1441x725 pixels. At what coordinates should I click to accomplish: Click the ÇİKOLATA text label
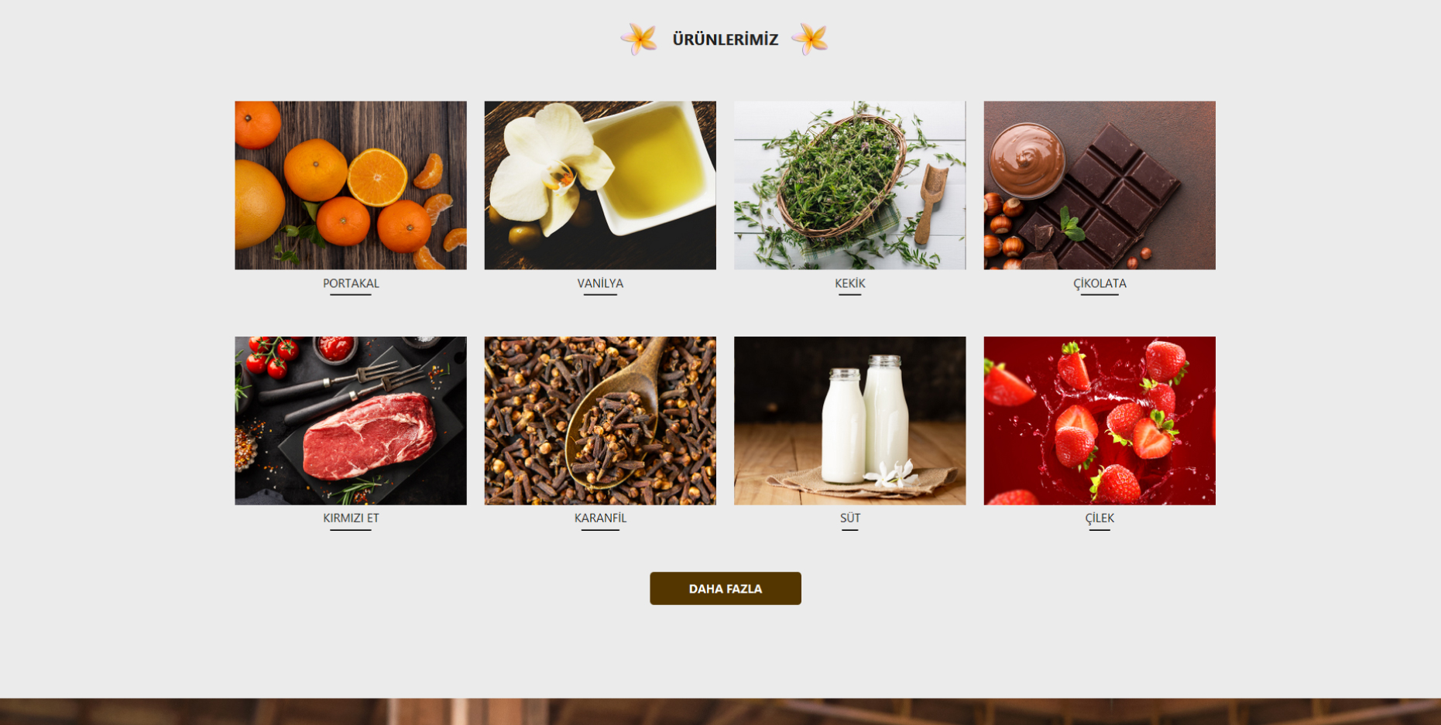(x=1100, y=283)
